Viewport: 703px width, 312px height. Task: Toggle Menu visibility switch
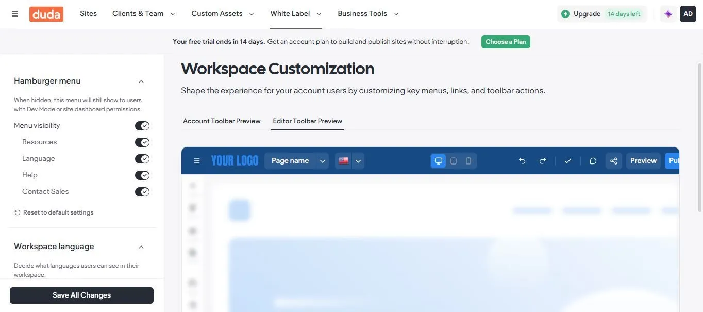point(142,126)
